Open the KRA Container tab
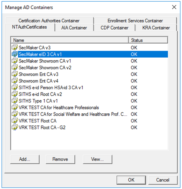 click(x=156, y=28)
